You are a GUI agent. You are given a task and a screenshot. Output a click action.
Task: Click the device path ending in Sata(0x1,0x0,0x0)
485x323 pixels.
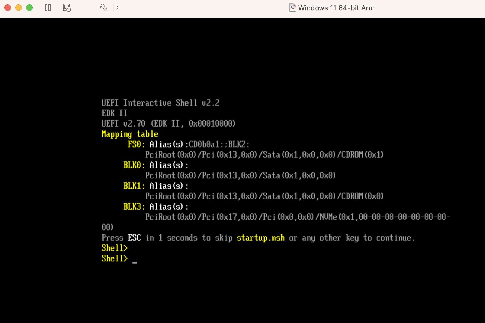pos(240,175)
